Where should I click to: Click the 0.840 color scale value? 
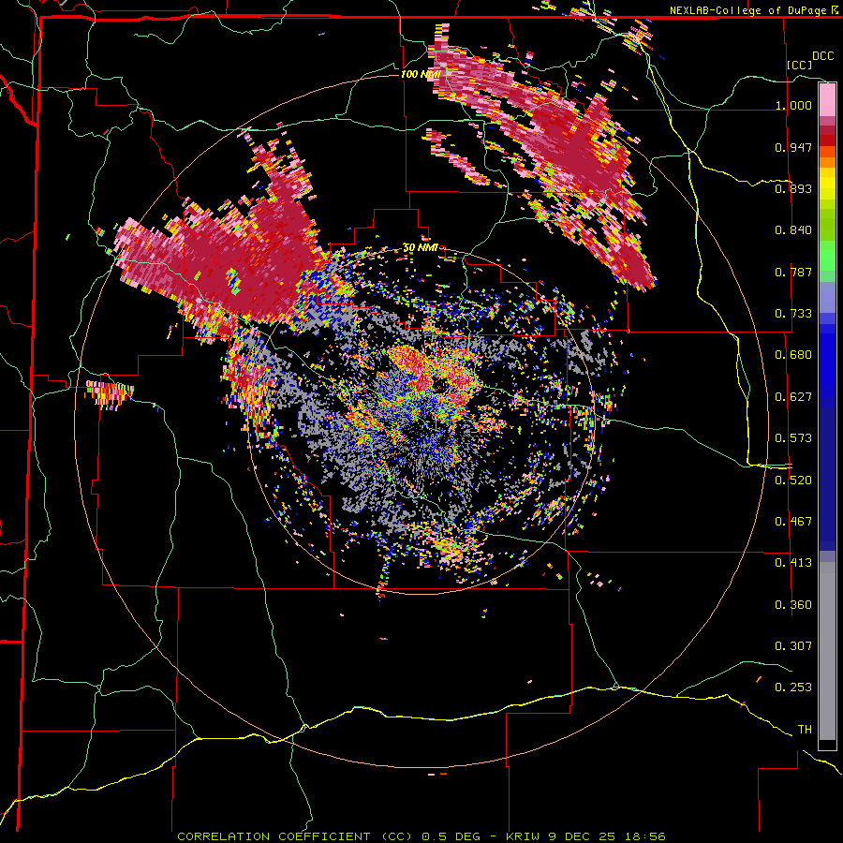coord(793,230)
